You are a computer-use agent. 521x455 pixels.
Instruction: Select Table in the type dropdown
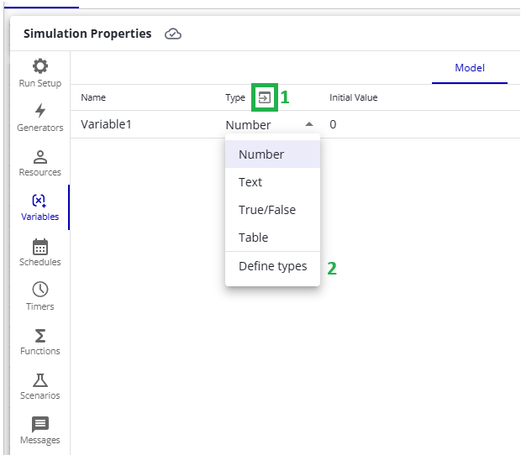coord(253,238)
